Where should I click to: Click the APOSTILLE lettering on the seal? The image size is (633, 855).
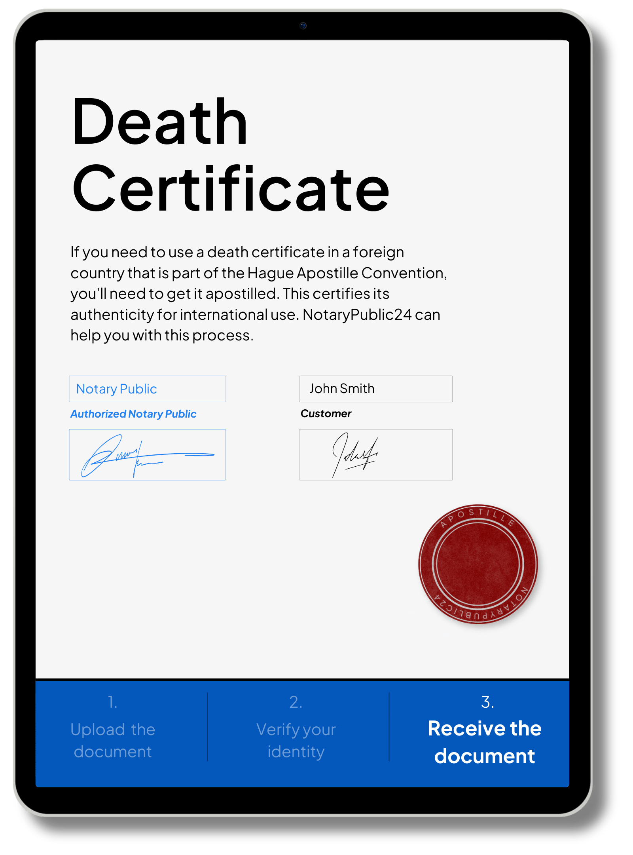[x=478, y=515]
